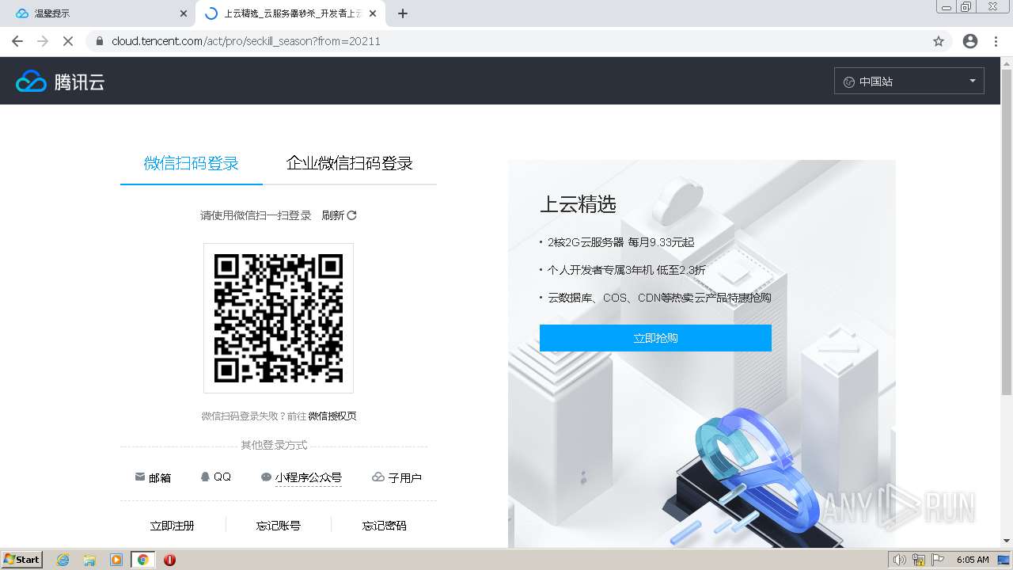
Task: Go back in browser
Action: click(17, 41)
